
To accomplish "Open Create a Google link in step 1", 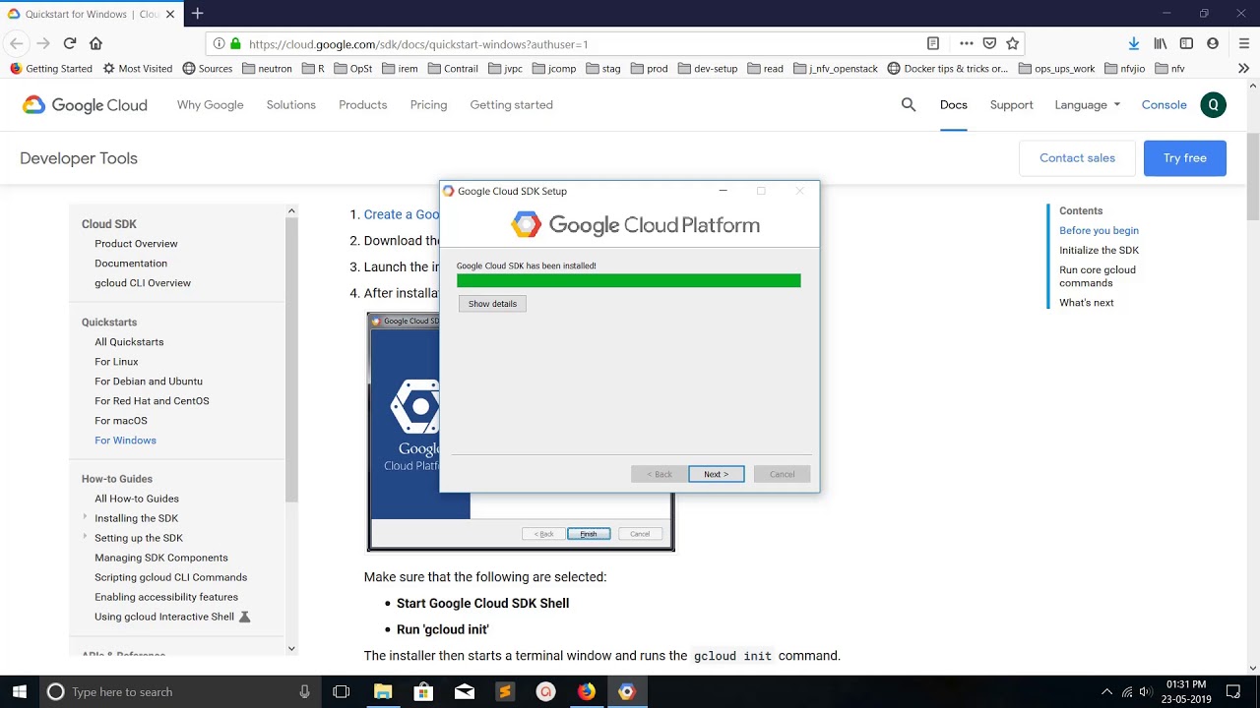I will click(x=402, y=214).
